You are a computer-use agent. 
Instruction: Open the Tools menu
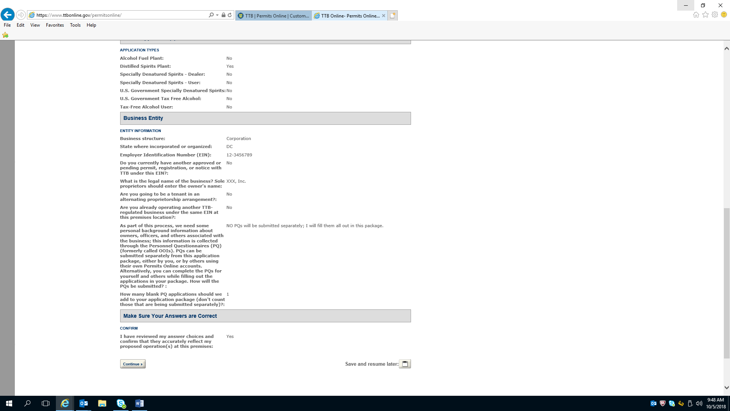click(75, 25)
